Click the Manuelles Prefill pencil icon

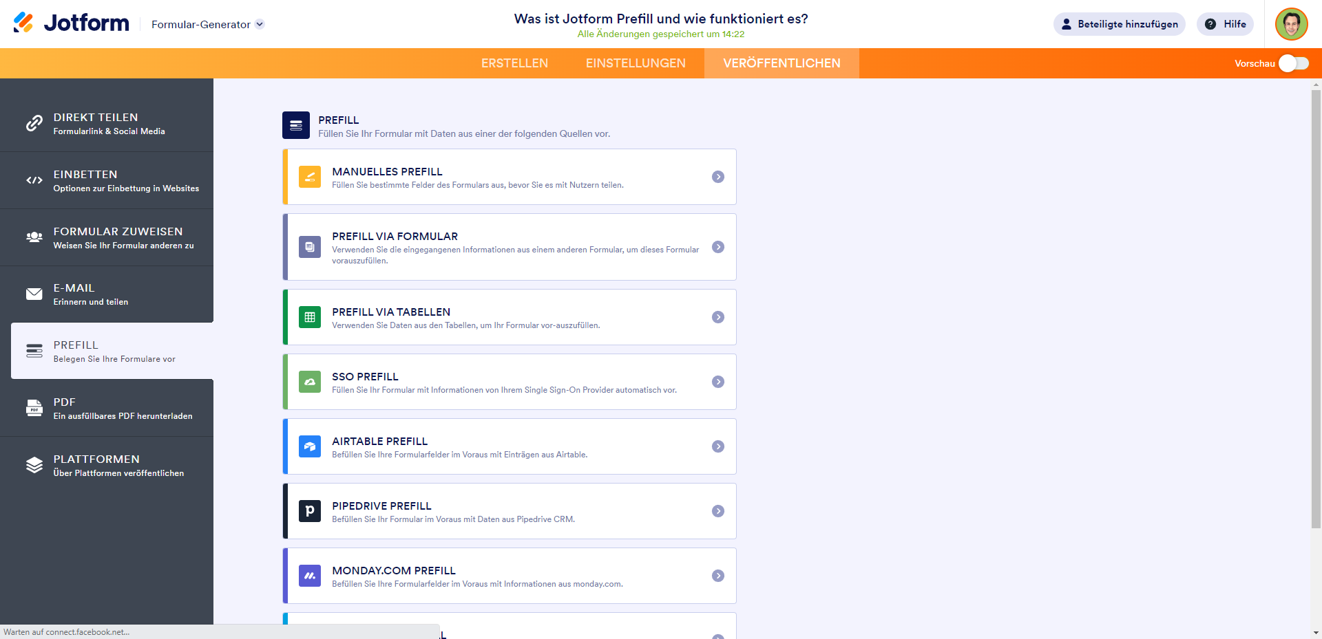pos(310,177)
